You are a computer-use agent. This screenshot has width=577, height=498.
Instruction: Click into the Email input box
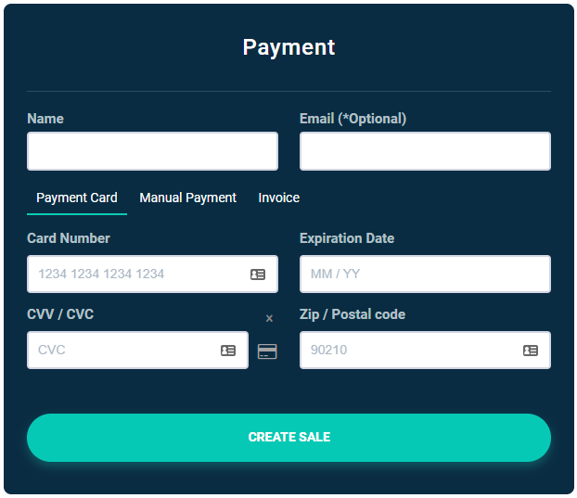click(x=425, y=151)
